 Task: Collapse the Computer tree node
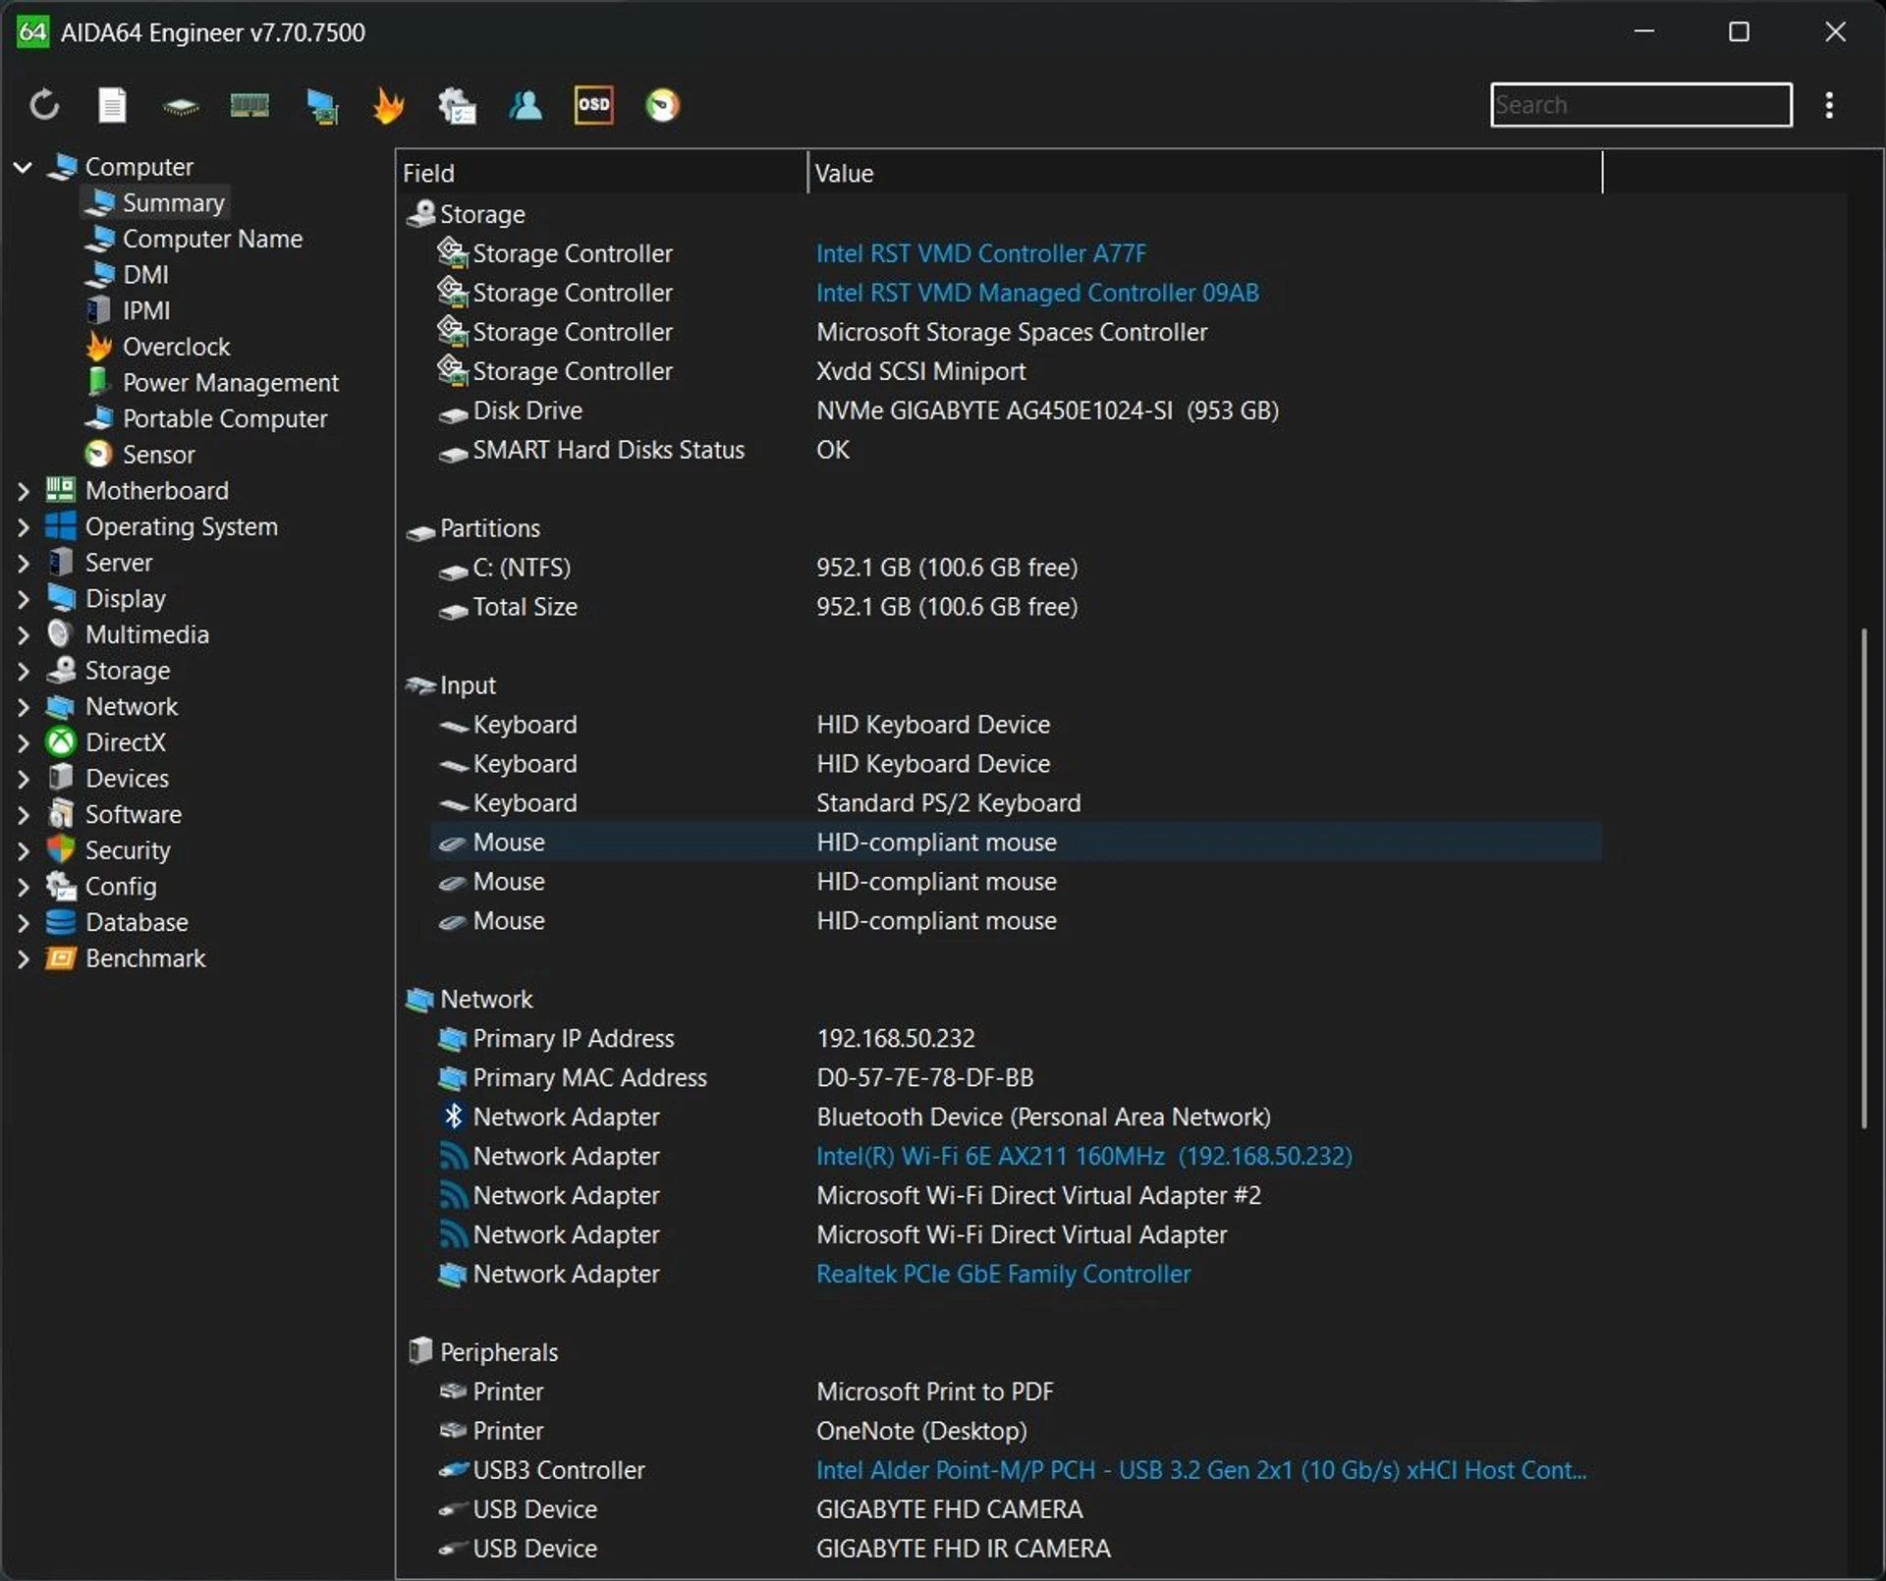(23, 167)
